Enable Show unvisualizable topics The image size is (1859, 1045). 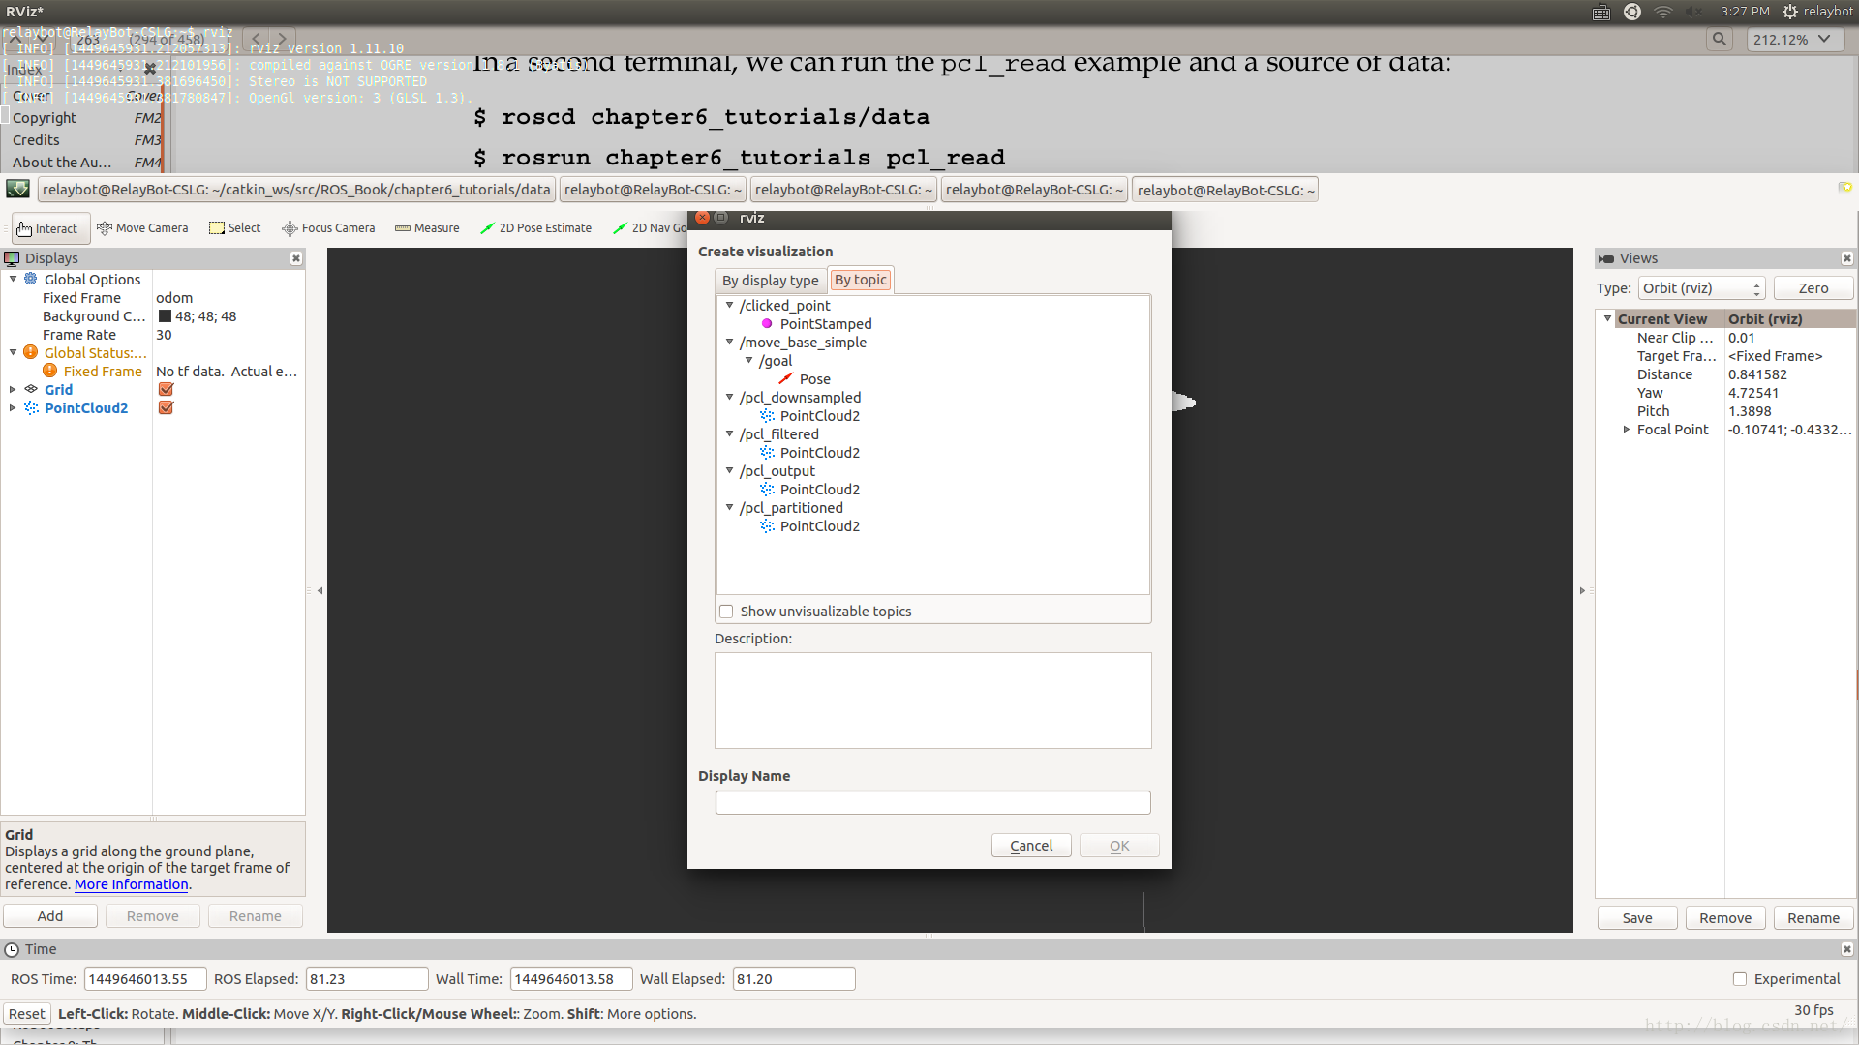pos(726,612)
